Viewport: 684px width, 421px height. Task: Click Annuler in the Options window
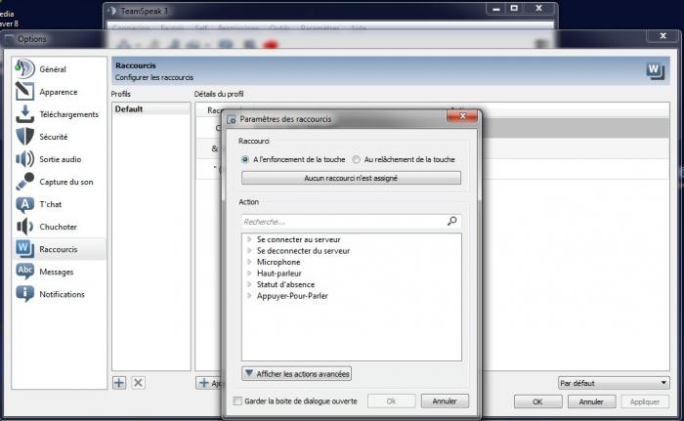click(x=591, y=401)
